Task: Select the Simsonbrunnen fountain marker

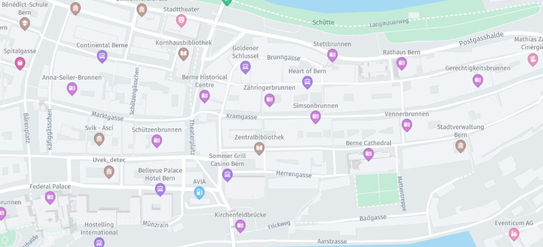Action: pyautogui.click(x=316, y=117)
